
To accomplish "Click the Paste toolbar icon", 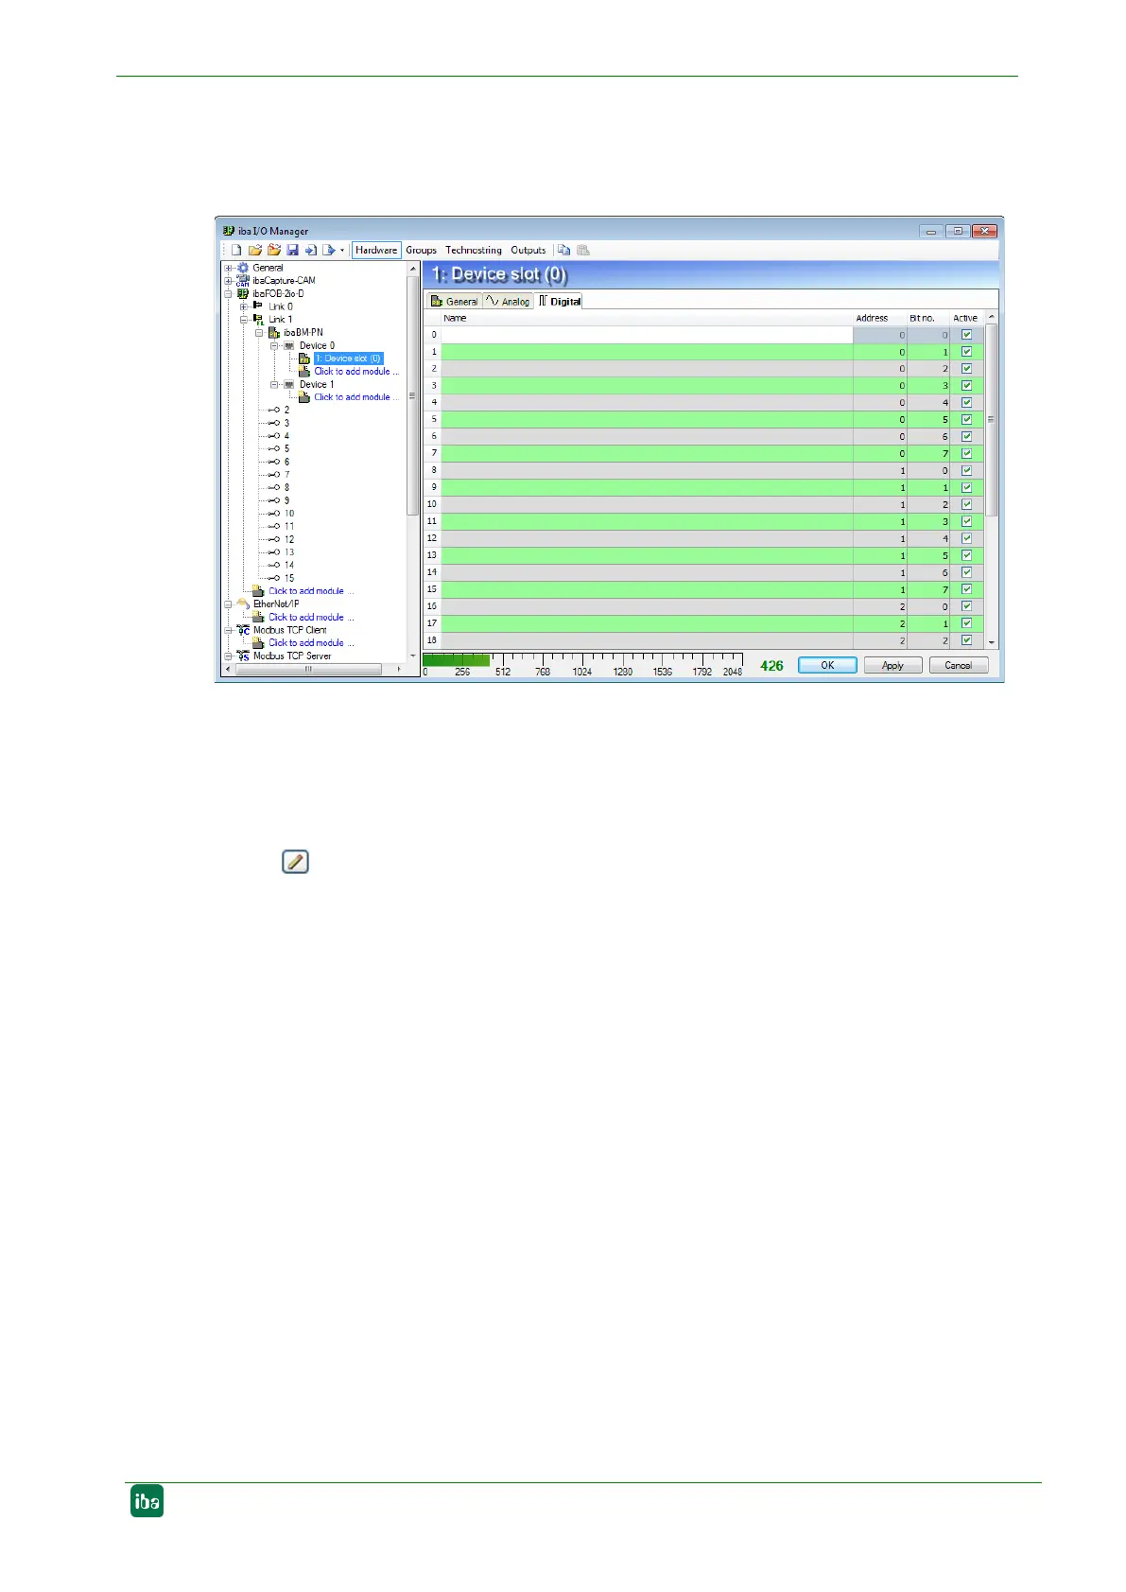I will coord(583,251).
